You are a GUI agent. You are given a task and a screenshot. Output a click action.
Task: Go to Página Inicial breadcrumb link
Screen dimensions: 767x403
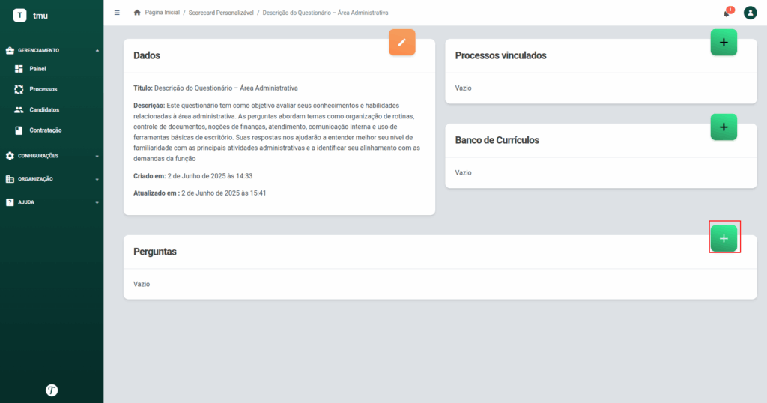tap(163, 13)
